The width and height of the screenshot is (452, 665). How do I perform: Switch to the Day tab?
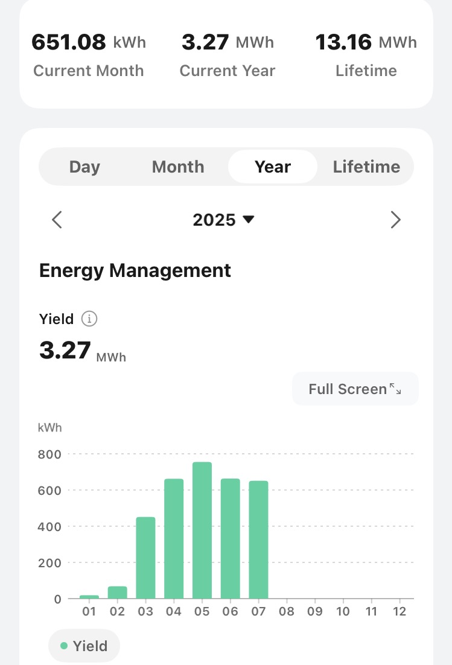click(84, 167)
